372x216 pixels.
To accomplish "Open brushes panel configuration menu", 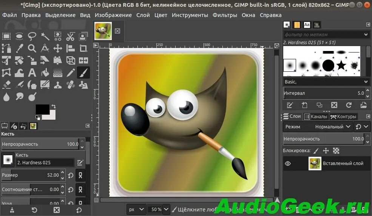I will 368,25.
